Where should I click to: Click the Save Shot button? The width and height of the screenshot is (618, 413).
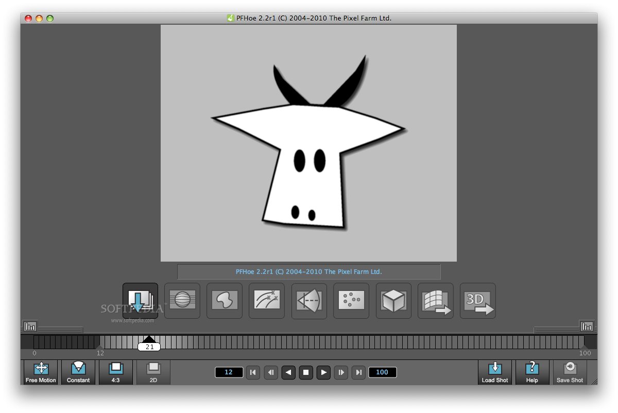point(570,372)
